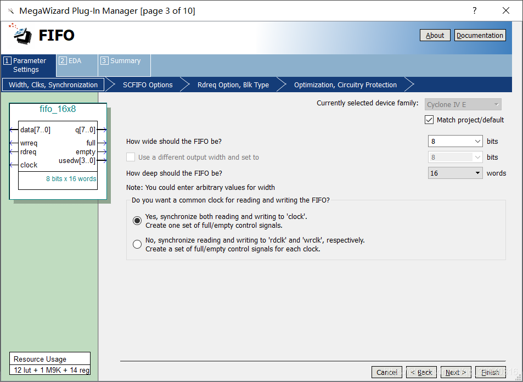Click 'Currently selected device family:' label
The width and height of the screenshot is (523, 382).
(x=368, y=103)
